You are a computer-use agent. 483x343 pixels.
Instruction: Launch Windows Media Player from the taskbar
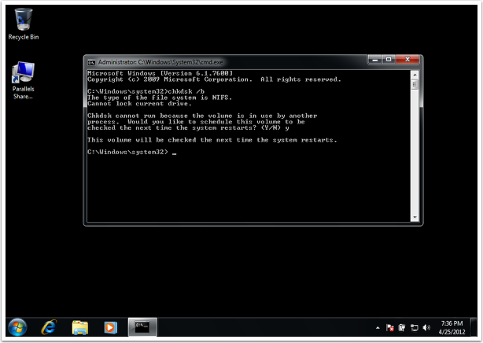[x=110, y=327]
